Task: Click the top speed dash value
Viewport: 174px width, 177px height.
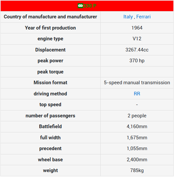Action: [137, 105]
